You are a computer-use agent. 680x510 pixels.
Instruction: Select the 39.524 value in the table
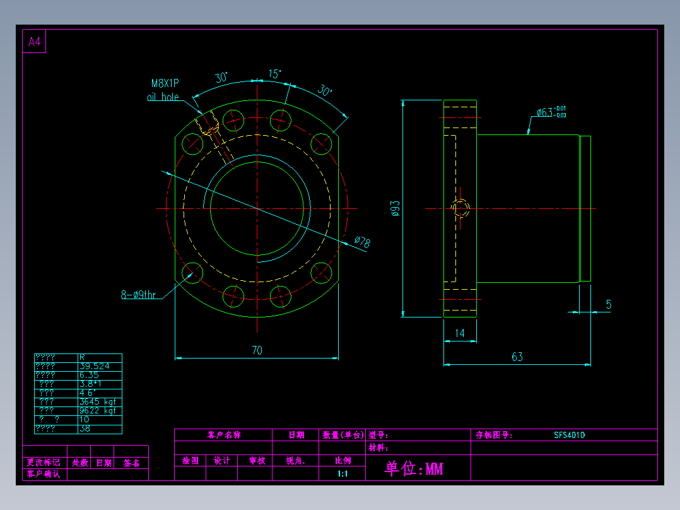[95, 366]
